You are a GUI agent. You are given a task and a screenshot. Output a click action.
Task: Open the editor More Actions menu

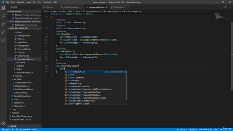[229, 7]
